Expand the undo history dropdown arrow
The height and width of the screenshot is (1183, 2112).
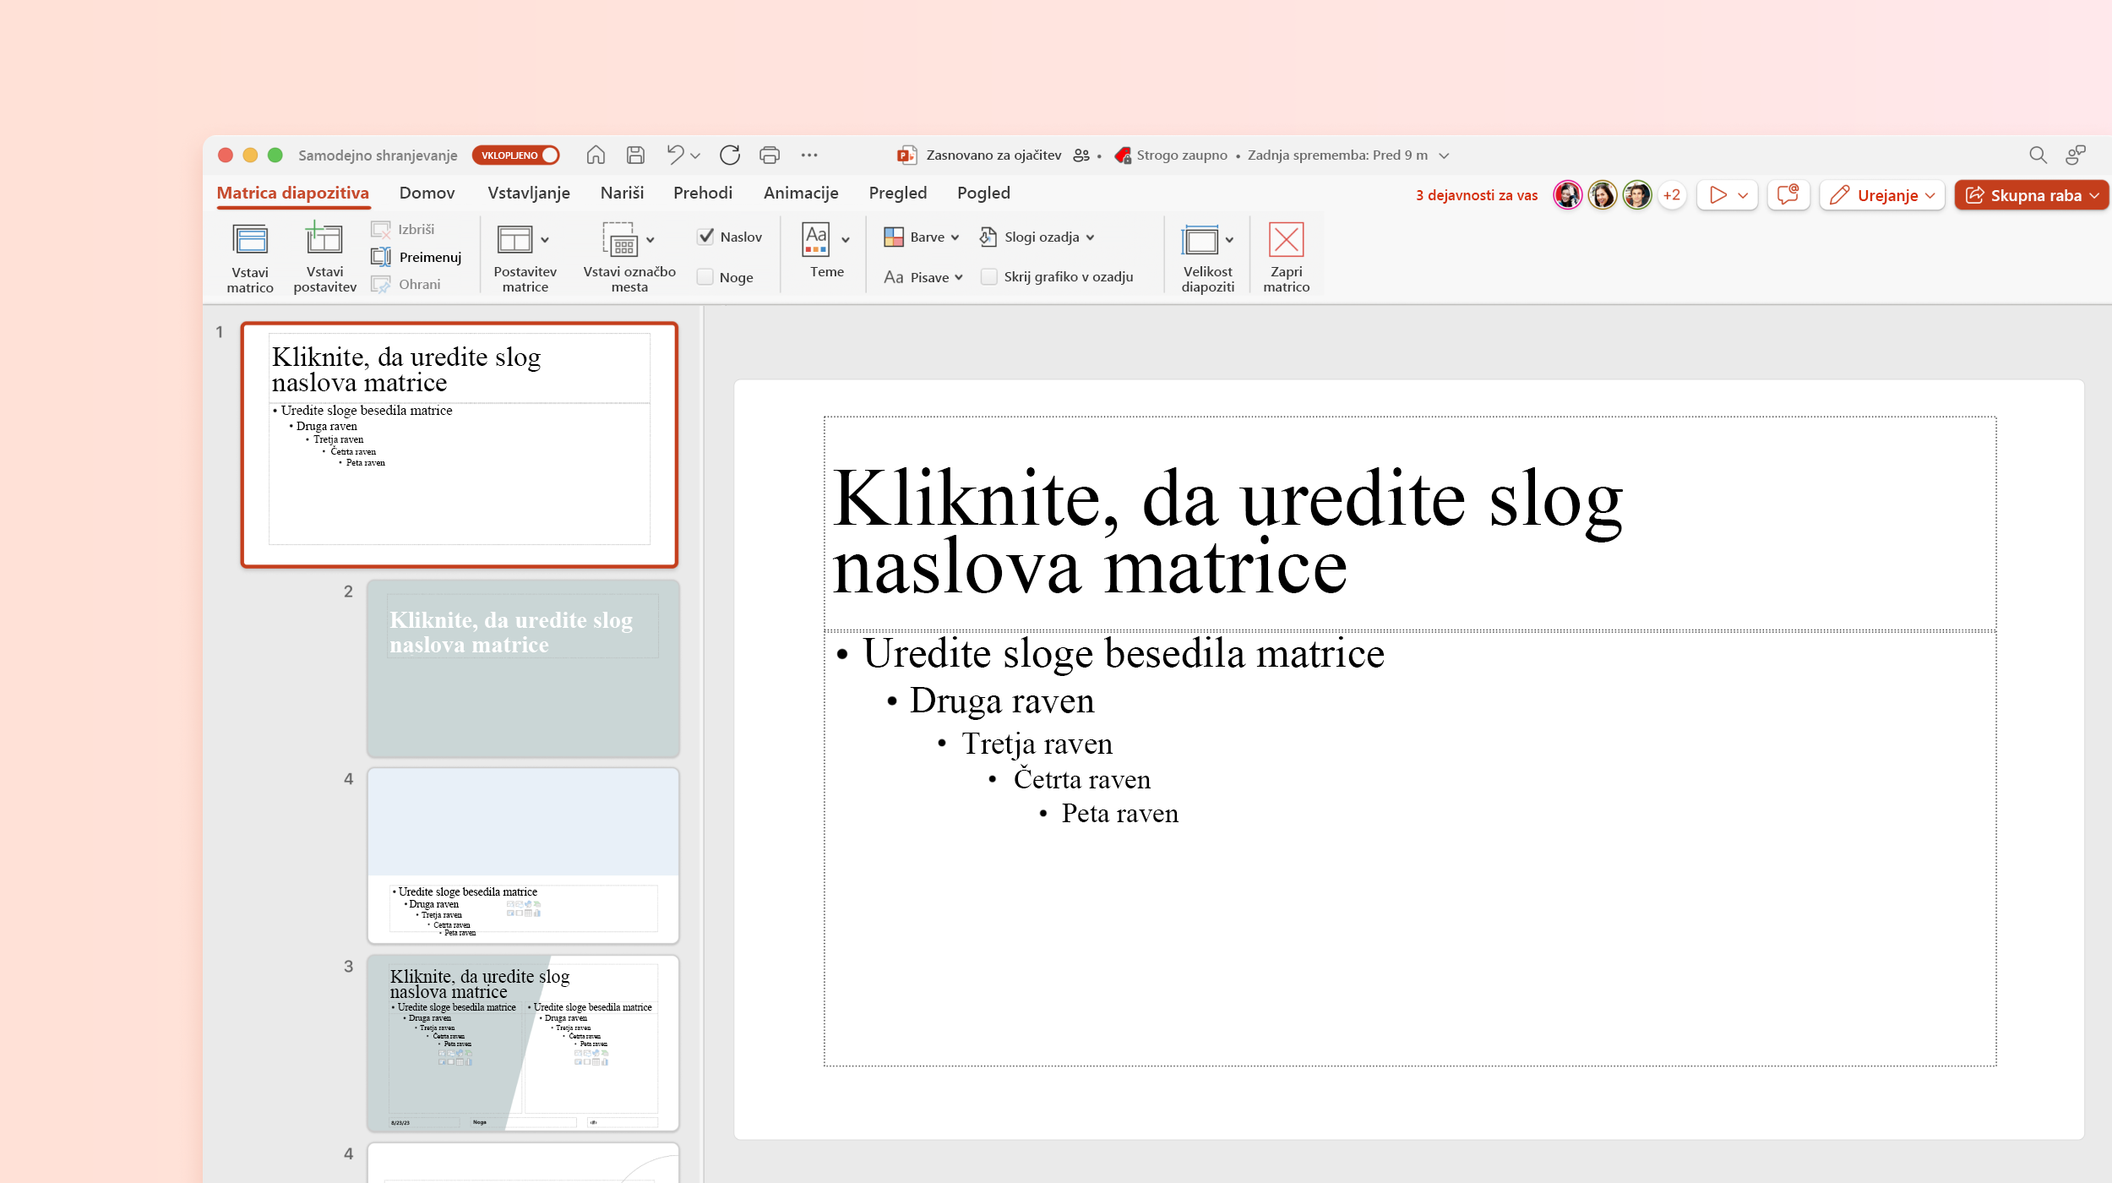point(695,155)
